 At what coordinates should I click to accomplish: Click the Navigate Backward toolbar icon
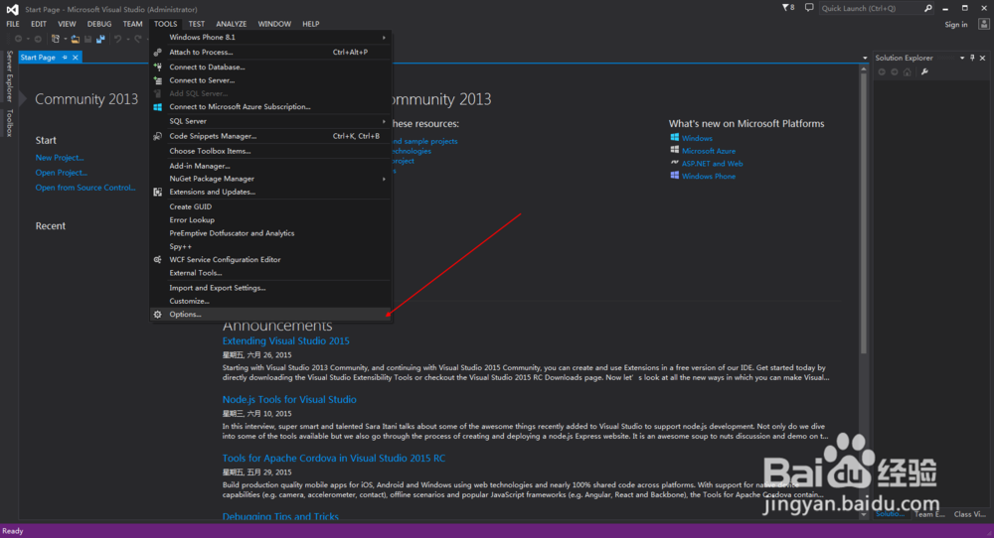(18, 40)
